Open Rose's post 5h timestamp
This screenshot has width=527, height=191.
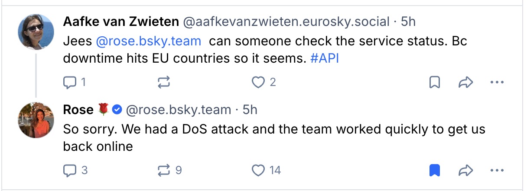coord(250,110)
